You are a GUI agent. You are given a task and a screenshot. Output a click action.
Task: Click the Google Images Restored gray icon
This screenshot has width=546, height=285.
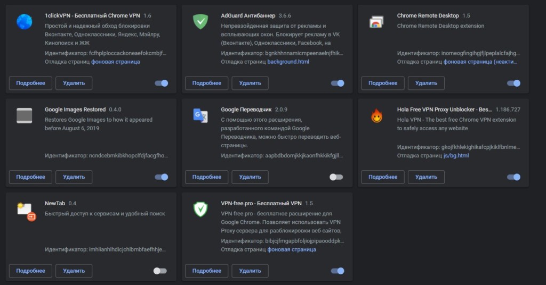(25, 115)
